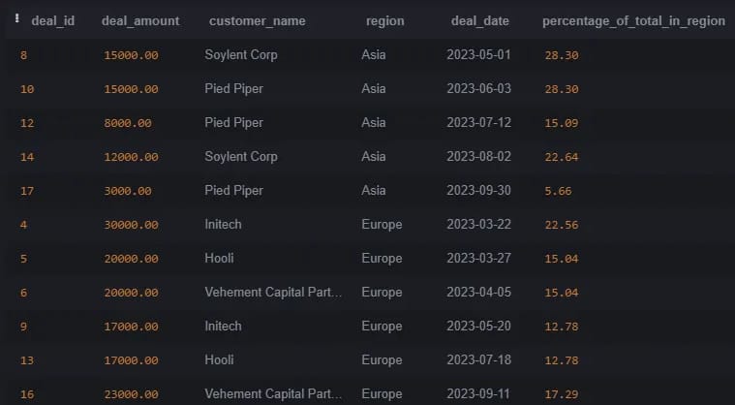The height and width of the screenshot is (405, 735).
Task: Click the region column header
Action: pyautogui.click(x=384, y=21)
